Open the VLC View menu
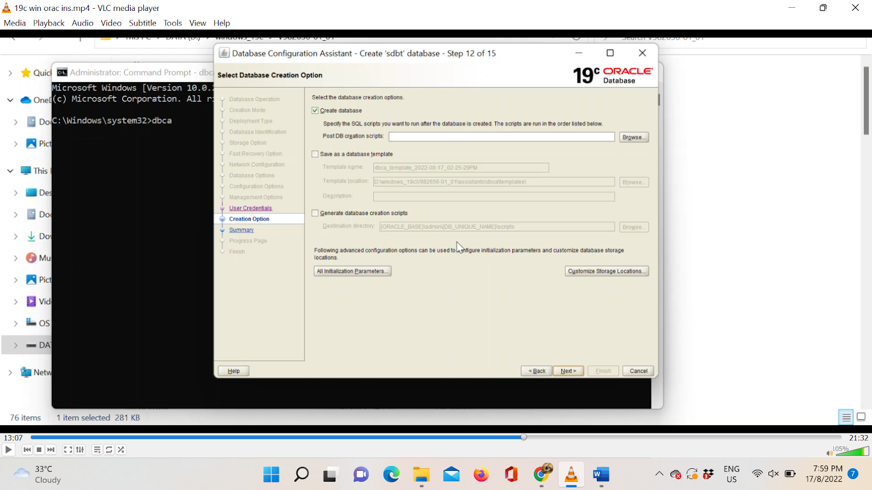 click(198, 23)
